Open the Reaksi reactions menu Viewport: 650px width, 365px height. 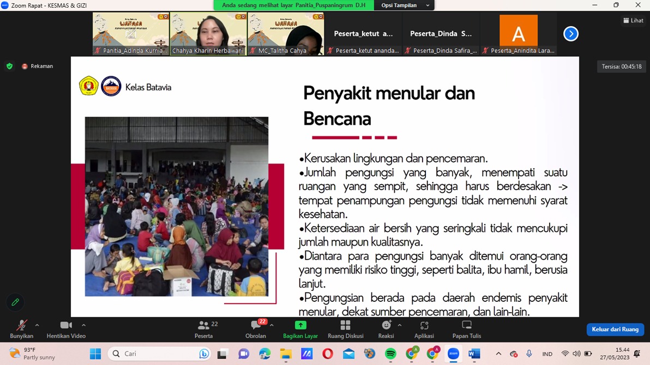point(386,329)
